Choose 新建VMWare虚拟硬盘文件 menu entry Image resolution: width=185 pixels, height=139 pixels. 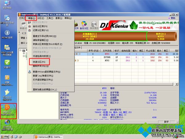point(51,72)
